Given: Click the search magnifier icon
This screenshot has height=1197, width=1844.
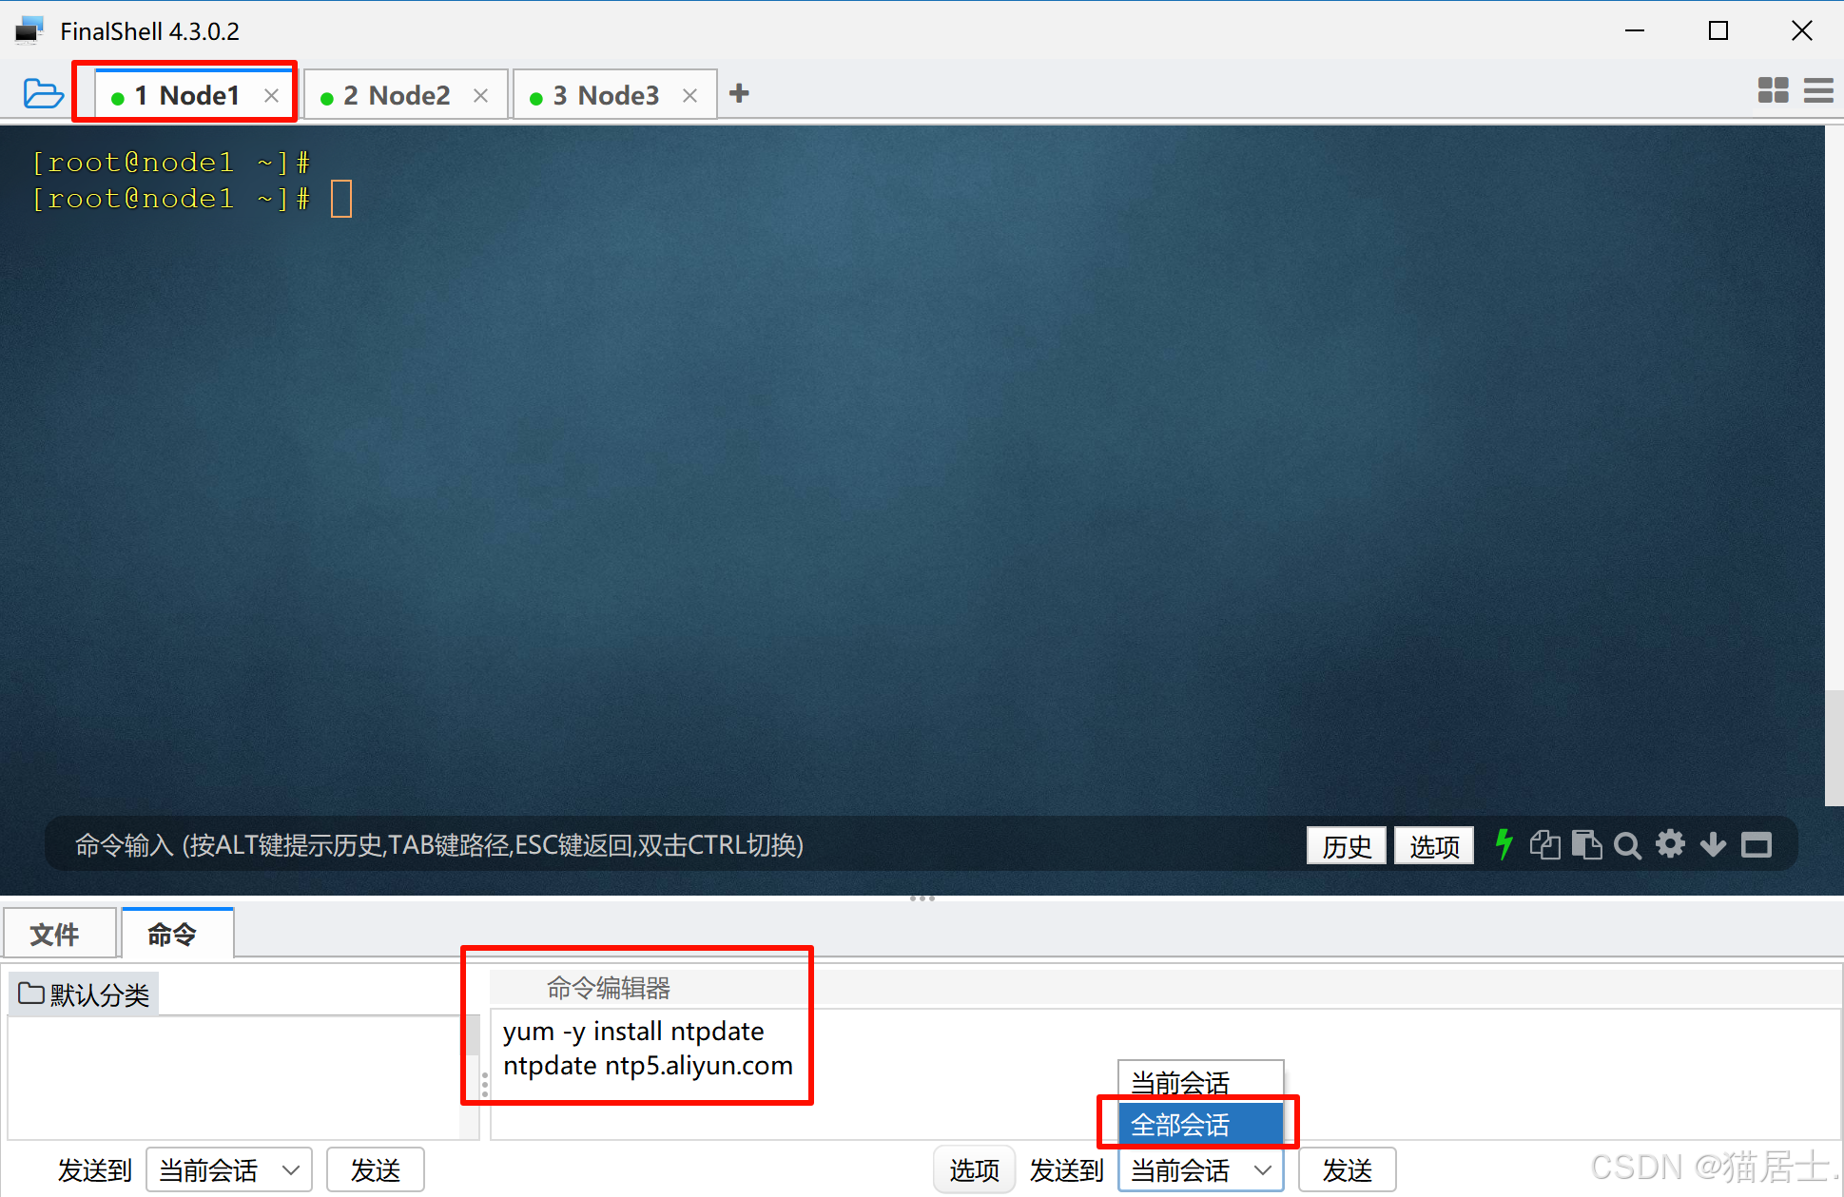Looking at the screenshot, I should pyautogui.click(x=1627, y=845).
